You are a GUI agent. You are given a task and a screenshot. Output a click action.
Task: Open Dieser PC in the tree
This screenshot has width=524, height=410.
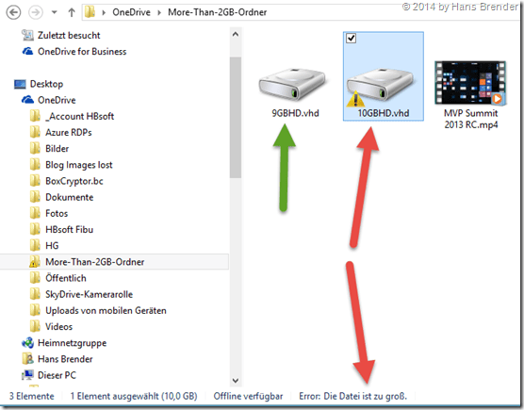click(57, 375)
